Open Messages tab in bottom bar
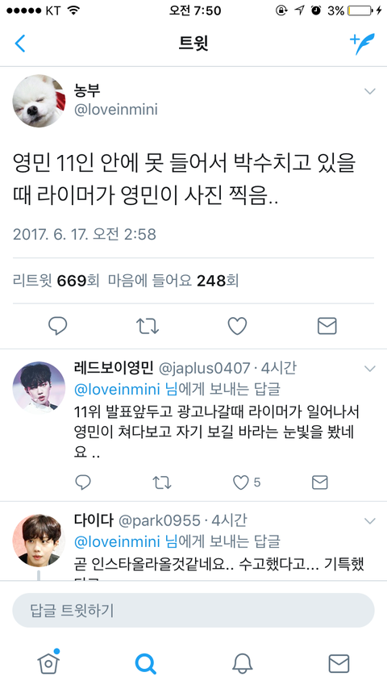The image size is (387, 689). [x=339, y=663]
